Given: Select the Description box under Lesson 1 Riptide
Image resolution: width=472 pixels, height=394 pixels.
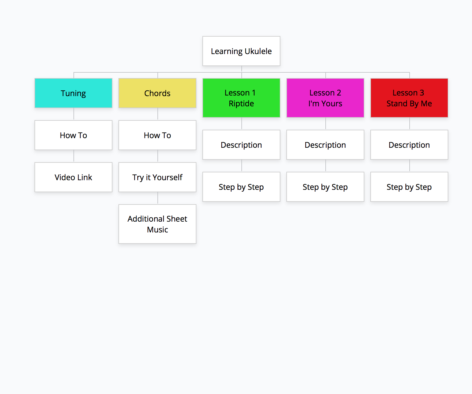Looking at the screenshot, I should (x=241, y=145).
